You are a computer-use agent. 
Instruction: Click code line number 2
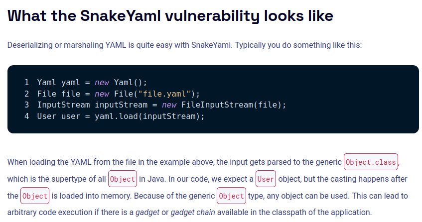click(26, 94)
